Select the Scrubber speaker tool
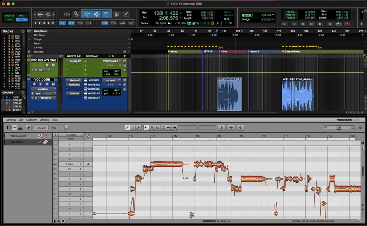367x226 pixels. [x=117, y=14]
